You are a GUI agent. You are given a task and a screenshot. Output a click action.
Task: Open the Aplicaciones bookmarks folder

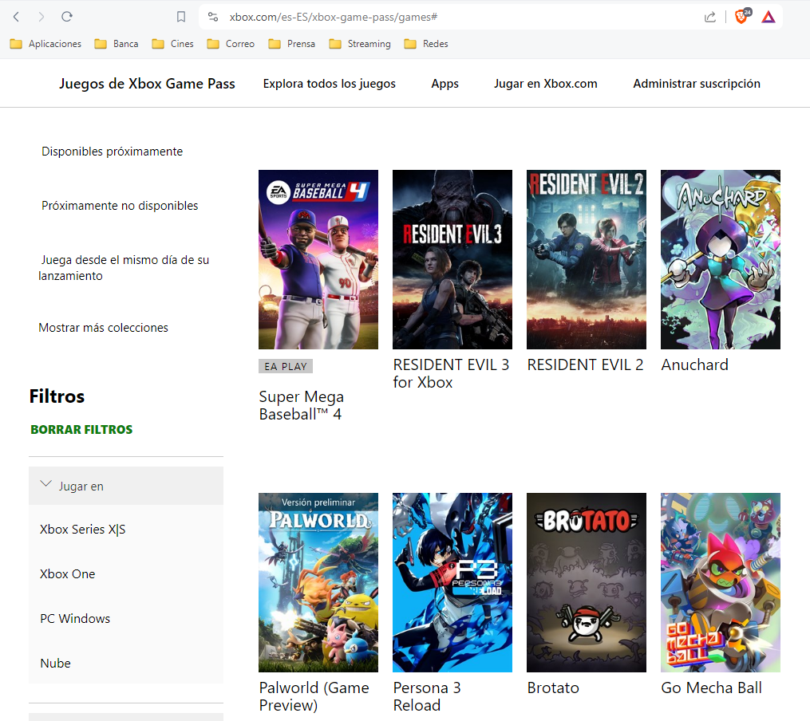[x=45, y=44]
